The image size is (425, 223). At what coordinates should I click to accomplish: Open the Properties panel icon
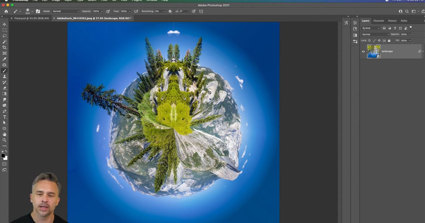355,23
